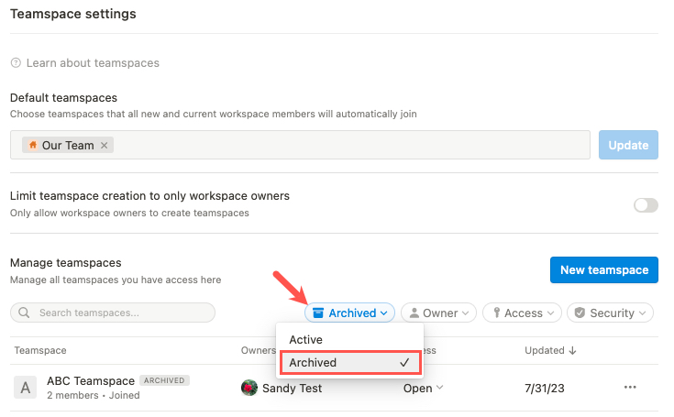
Task: Click the ABC Teamspace letter A icon
Action: [x=26, y=388]
